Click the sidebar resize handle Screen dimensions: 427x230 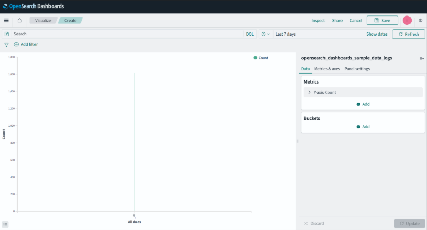click(x=297, y=141)
